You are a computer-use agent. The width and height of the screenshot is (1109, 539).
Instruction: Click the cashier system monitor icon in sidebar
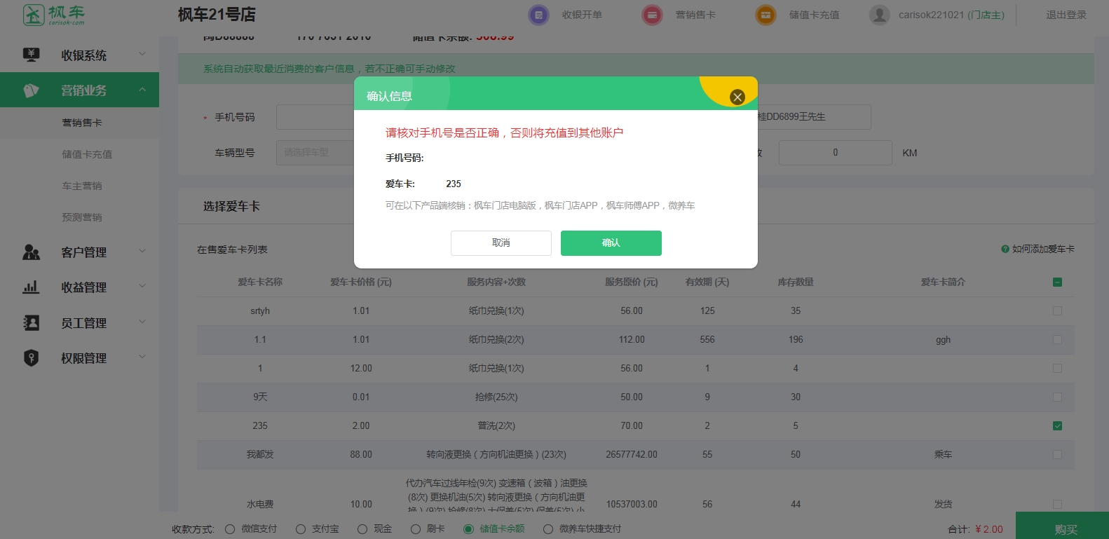[31, 55]
